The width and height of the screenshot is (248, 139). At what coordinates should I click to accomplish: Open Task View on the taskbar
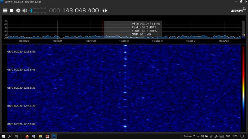(x=16, y=136)
